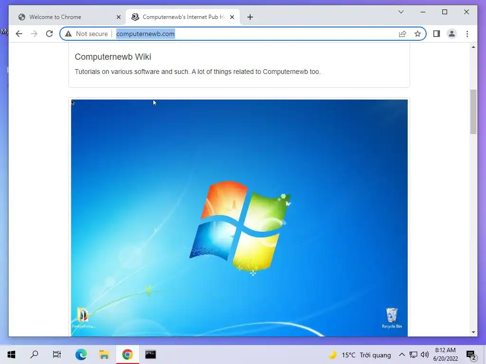Screen dimensions: 486x364
Task: Click the tutorials description text
Action: point(197,72)
